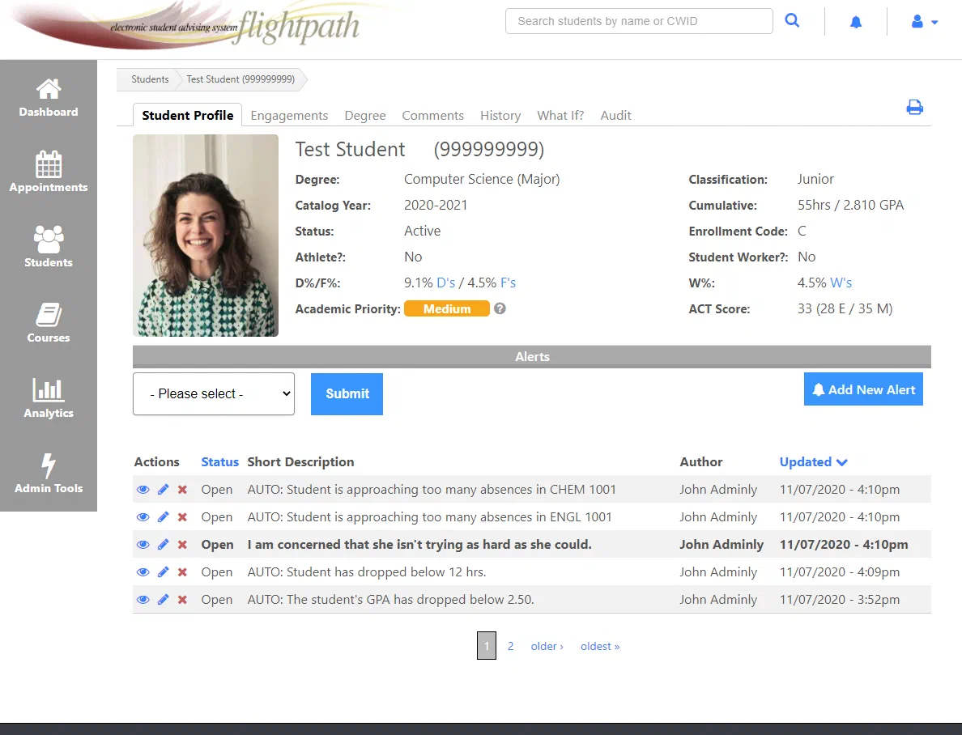Edit the GPA dropped below 2.50 alert
Viewport: 962px width, 735px height.
click(x=164, y=599)
